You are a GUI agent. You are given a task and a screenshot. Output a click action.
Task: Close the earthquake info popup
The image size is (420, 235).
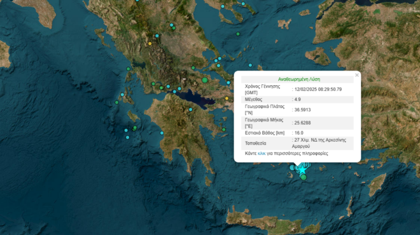[x=357, y=75]
